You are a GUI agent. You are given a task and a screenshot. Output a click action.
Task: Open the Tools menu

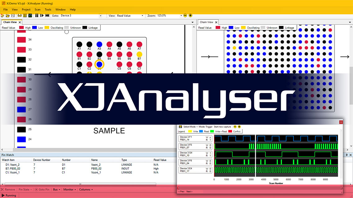(x=48, y=10)
